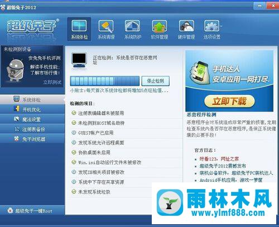279x227 pixels.
Task: Open the 系统防护 shield icon
Action: pos(133,26)
